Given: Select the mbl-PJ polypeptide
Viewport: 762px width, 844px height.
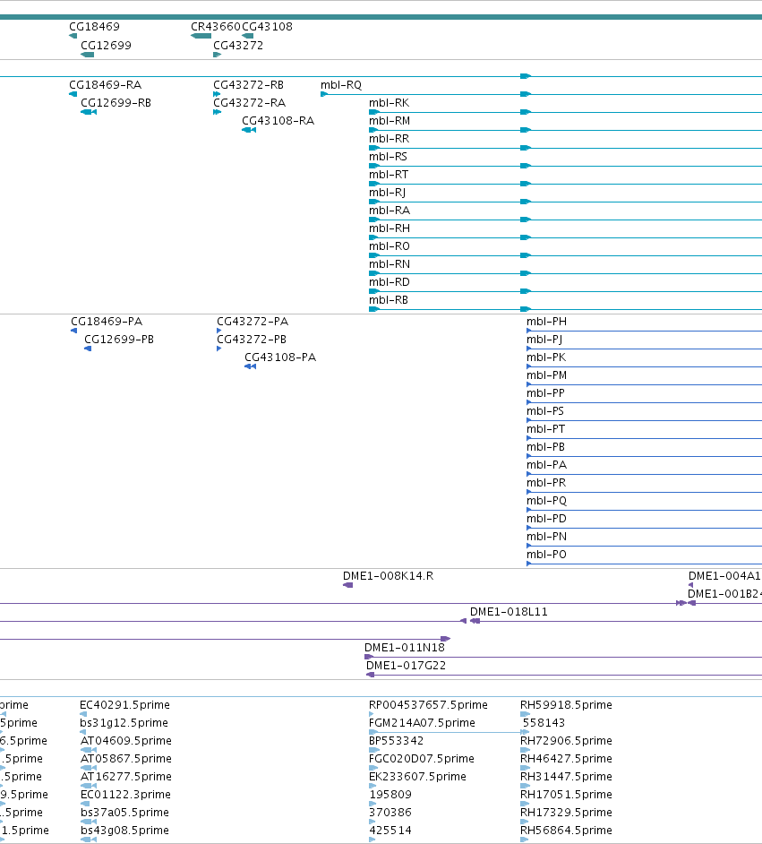Looking at the screenshot, I should pyautogui.click(x=544, y=339).
